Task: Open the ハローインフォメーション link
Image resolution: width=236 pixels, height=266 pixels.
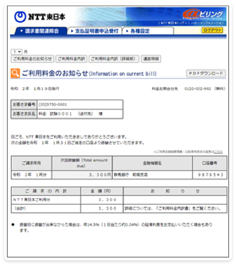Action: coord(208,23)
